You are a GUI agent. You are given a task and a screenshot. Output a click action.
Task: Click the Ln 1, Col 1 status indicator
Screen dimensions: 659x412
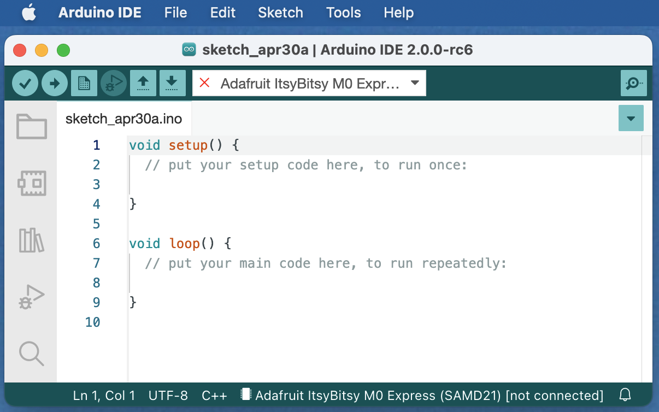104,395
